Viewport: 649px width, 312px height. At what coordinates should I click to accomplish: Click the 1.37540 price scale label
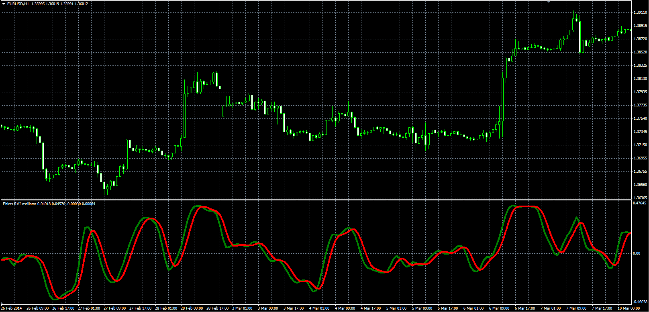coord(640,118)
